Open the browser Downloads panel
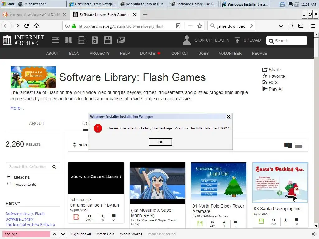The image size is (319, 239). click(281, 26)
